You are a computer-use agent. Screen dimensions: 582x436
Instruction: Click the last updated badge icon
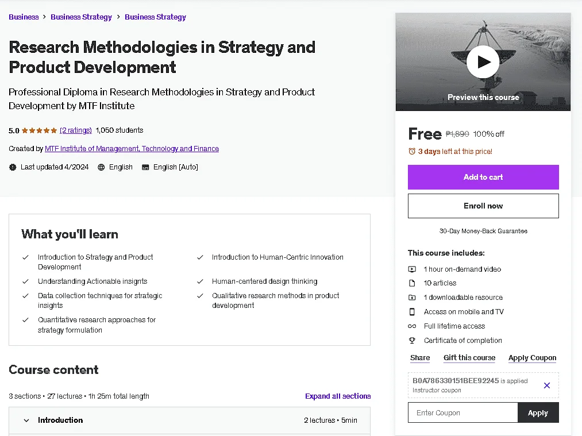point(13,167)
